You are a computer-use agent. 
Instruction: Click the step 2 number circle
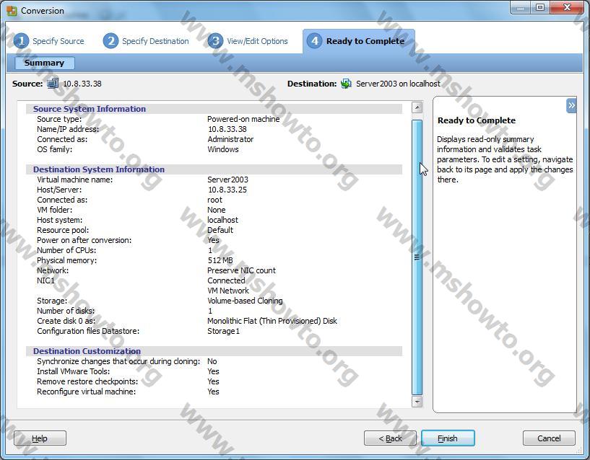(x=110, y=41)
